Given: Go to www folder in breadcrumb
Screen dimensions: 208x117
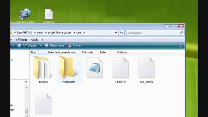Looking at the screenshot, I should point(40,32).
